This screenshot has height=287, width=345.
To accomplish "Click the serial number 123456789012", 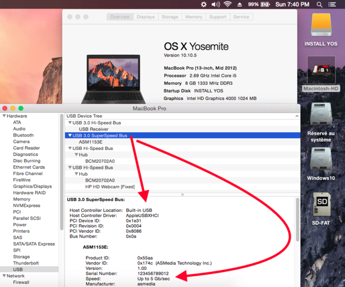I will point(153,274).
